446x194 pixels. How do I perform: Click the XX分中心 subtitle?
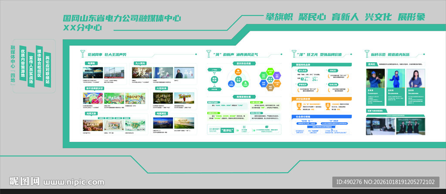pos(82,28)
